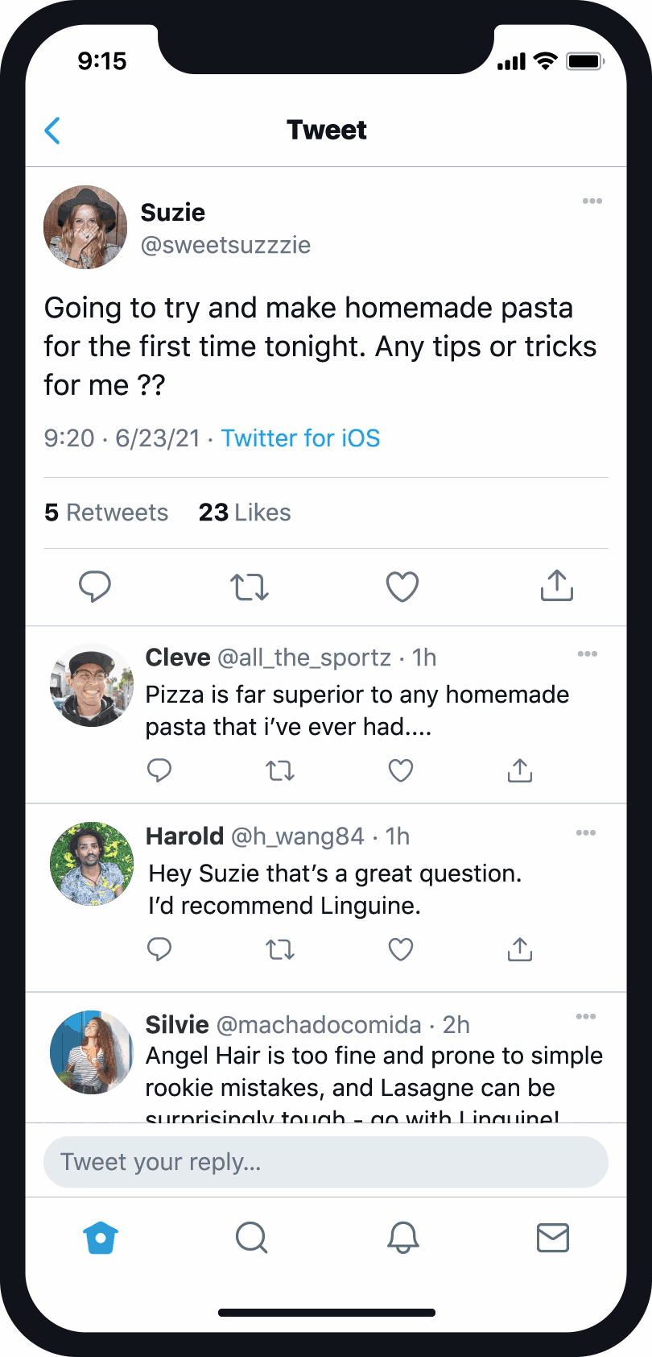Screen dimensions: 652x1357
Task: Retweet Suzie's pasta tweet
Action: 250,587
